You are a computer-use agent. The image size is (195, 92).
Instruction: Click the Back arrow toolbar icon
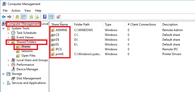(x=4, y=17)
